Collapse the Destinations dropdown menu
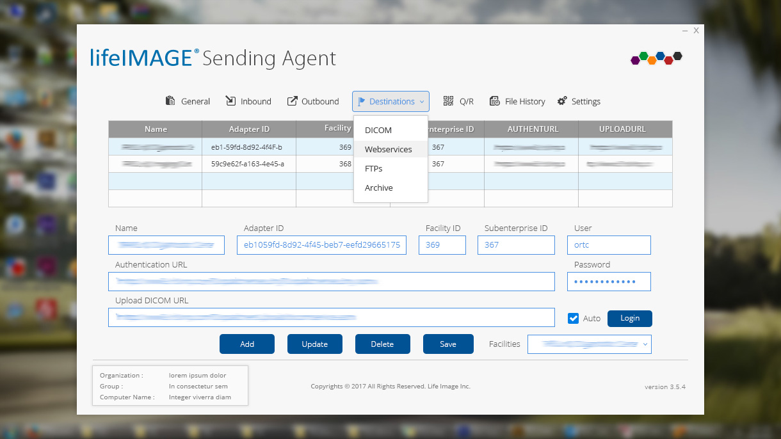Screen dimensions: 781x439 tap(390, 101)
